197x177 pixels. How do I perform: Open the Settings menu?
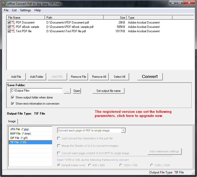pos(26,10)
